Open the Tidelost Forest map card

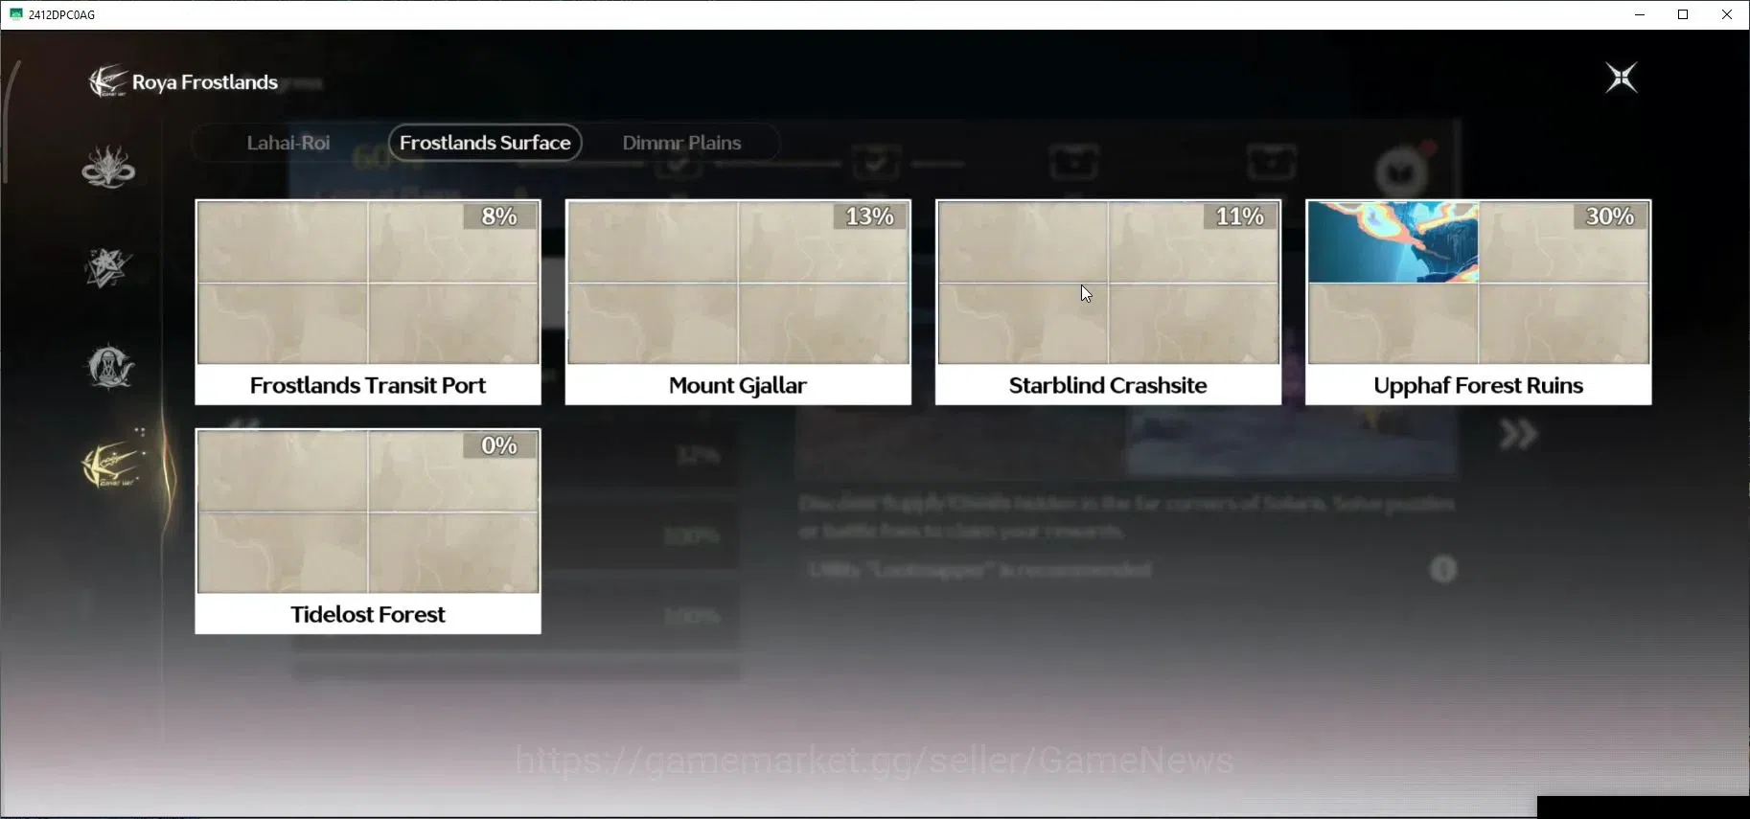pyautogui.click(x=368, y=531)
